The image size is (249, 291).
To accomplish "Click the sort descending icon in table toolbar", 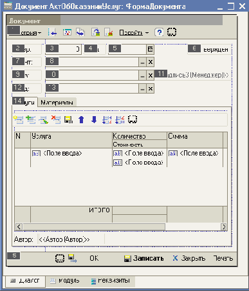I will (x=120, y=119).
